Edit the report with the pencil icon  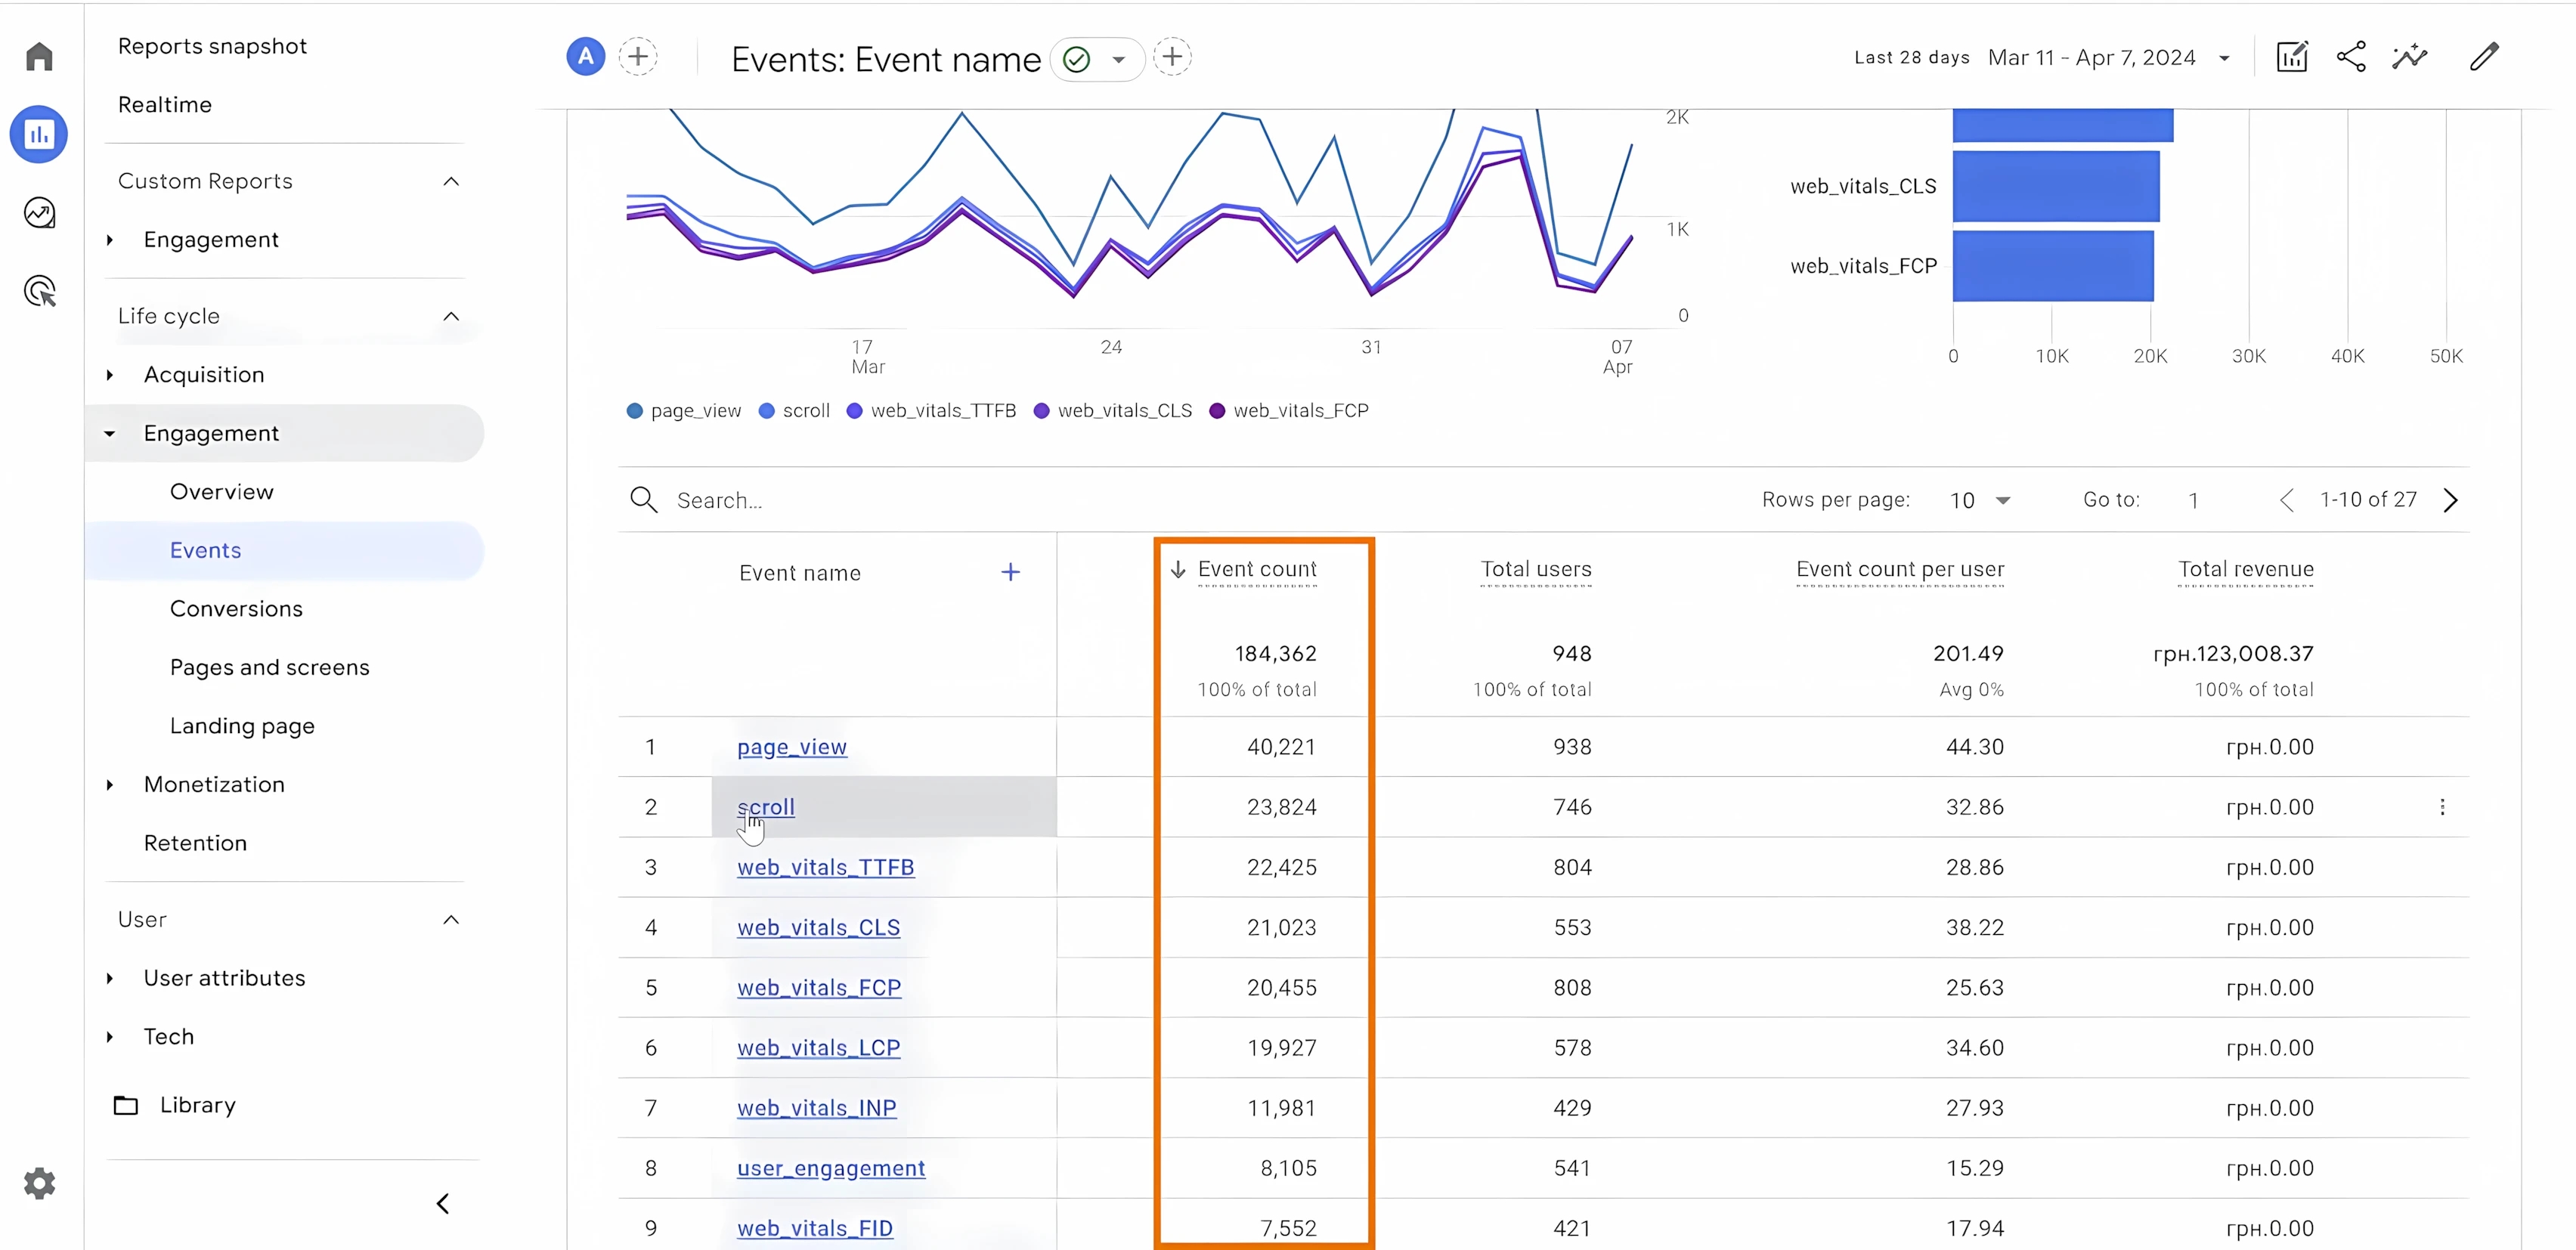(2486, 57)
